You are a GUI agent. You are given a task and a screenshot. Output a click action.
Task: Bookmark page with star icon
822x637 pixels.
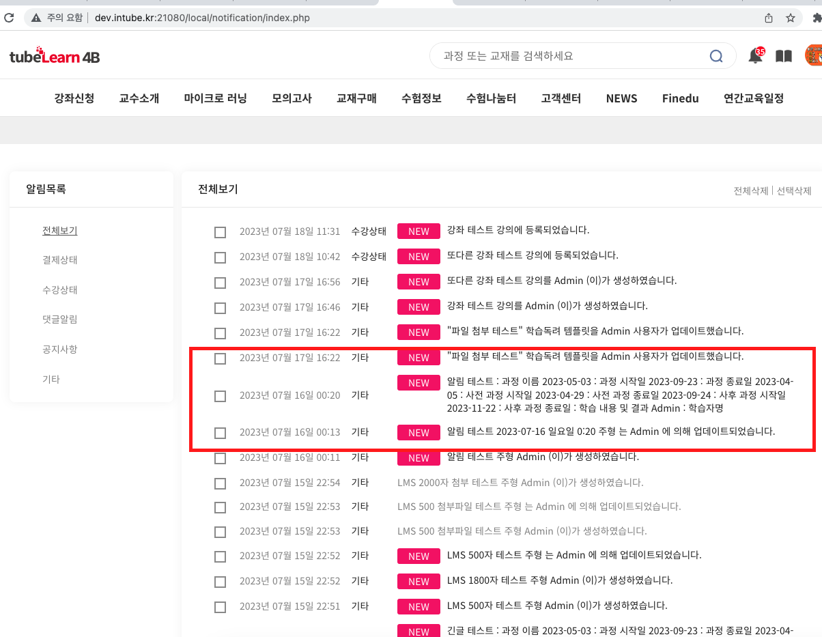(x=791, y=18)
